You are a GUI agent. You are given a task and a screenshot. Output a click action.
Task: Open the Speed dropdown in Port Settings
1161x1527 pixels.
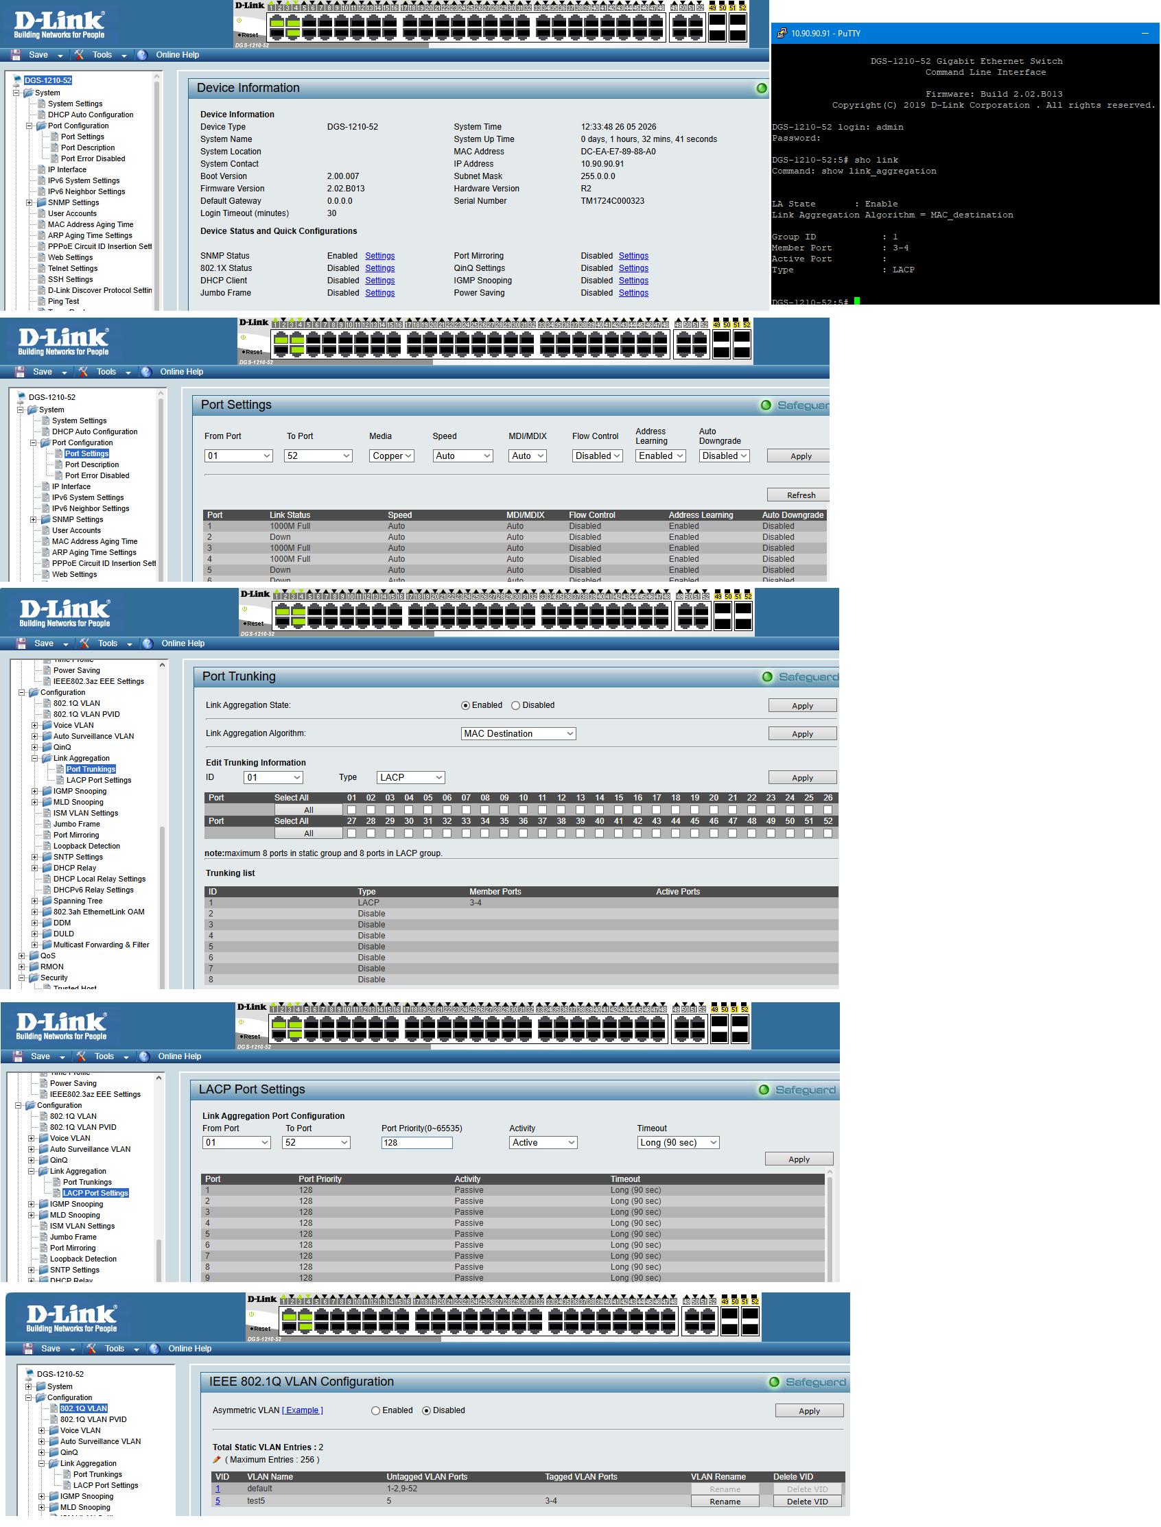(x=463, y=456)
